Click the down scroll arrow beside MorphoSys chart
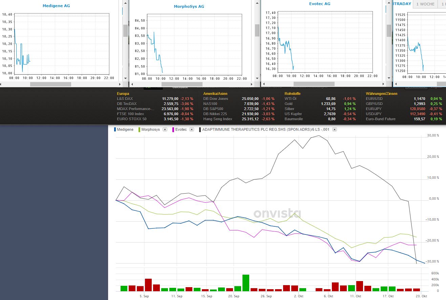The height and width of the screenshot is (300, 446). click(x=257, y=78)
